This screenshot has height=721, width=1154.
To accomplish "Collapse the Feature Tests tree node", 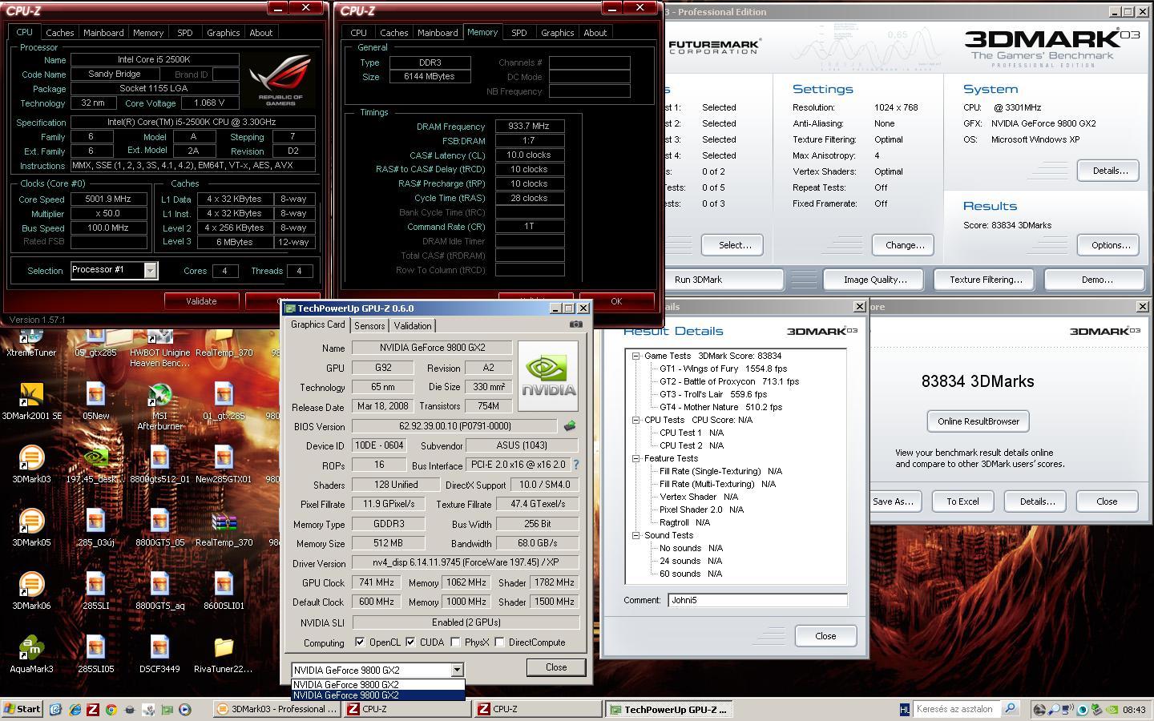I will [x=636, y=458].
